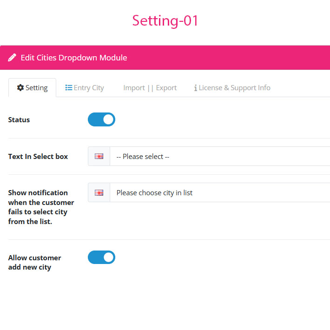330x330 pixels.
Task: Disable Allow customer add new city switch
Action: pyautogui.click(x=101, y=257)
